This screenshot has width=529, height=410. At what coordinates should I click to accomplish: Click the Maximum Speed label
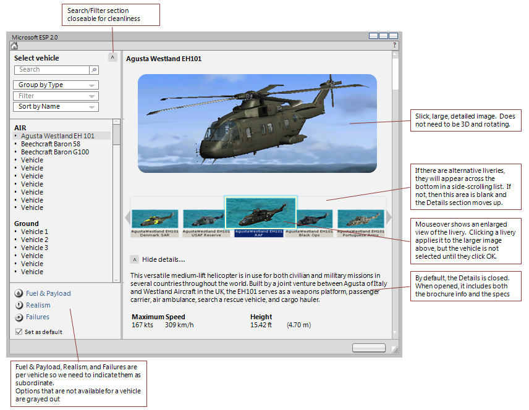158,317
